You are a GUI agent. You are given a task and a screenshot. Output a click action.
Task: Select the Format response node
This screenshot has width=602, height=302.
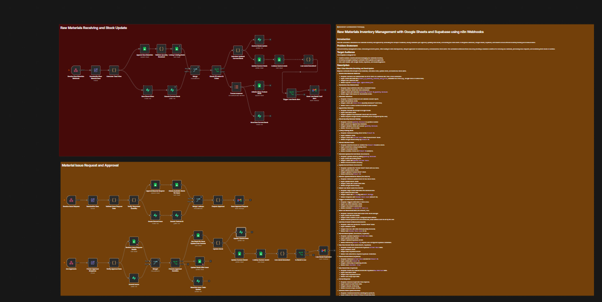pyautogui.click(x=237, y=86)
